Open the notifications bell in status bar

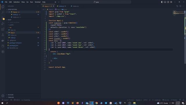(x=183, y=100)
